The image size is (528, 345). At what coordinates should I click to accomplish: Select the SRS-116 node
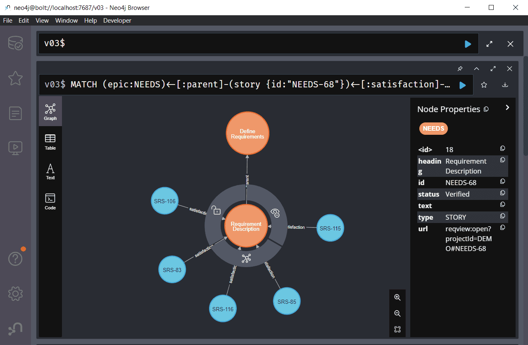(x=223, y=309)
